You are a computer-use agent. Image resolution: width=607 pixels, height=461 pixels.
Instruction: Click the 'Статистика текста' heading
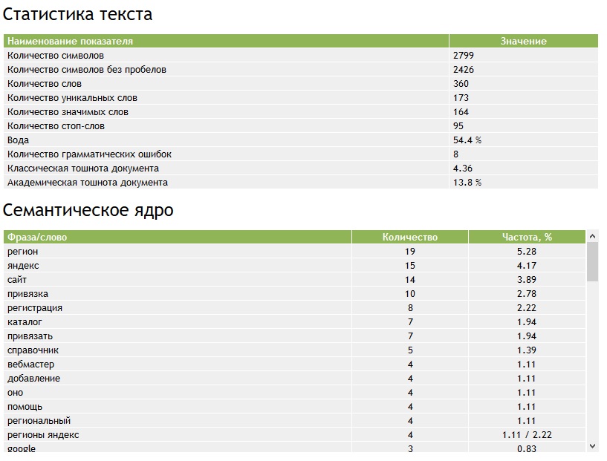[x=77, y=14]
